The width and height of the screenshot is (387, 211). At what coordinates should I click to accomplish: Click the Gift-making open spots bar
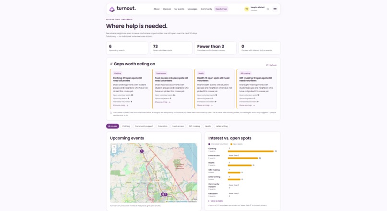point(234,173)
